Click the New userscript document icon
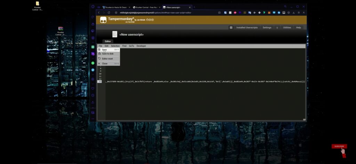This screenshot has width=356, height=164. 115,34
